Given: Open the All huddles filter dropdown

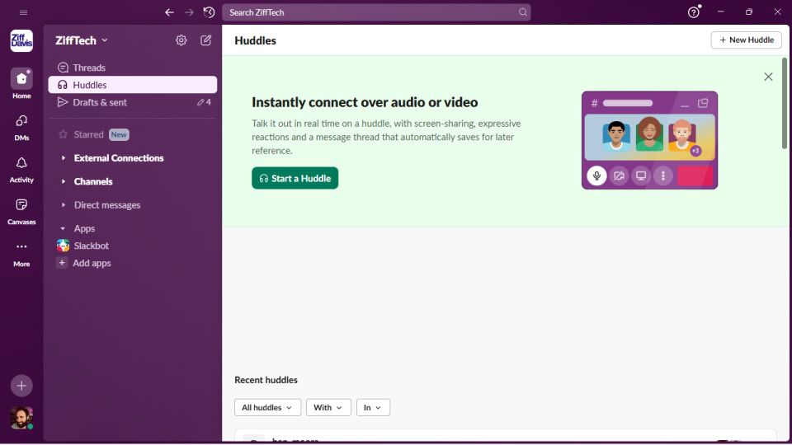Looking at the screenshot, I should click(x=267, y=408).
